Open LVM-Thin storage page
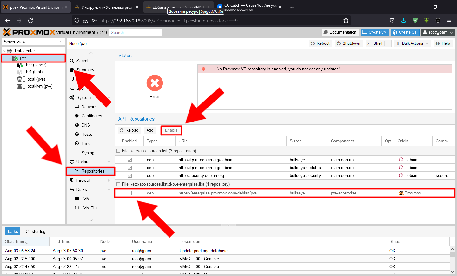 coord(90,208)
